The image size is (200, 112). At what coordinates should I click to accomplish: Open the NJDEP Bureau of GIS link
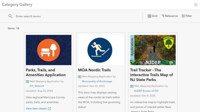click(146, 91)
